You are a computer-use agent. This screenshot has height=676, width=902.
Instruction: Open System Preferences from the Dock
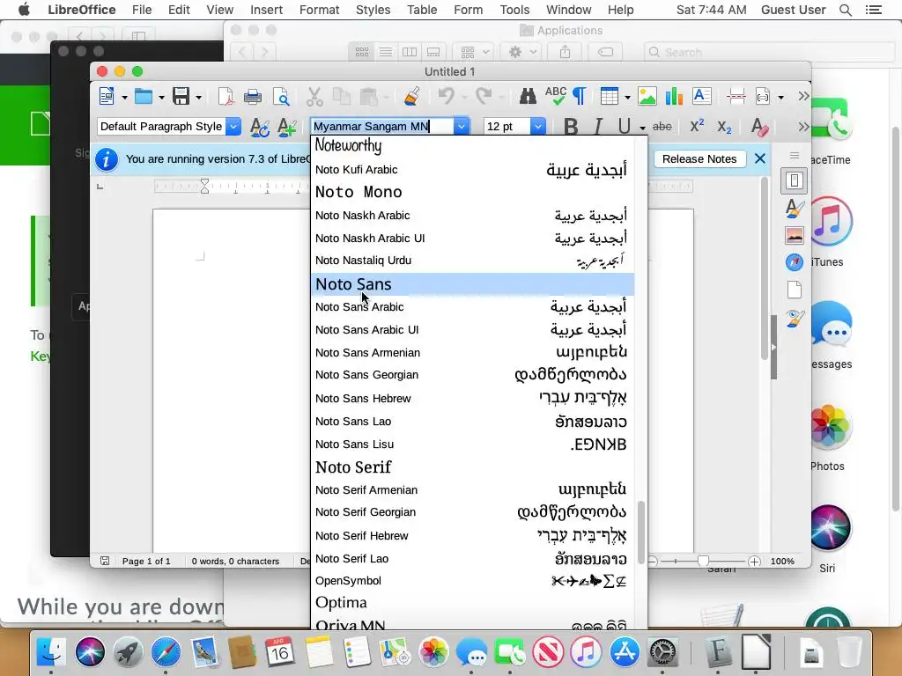point(662,652)
